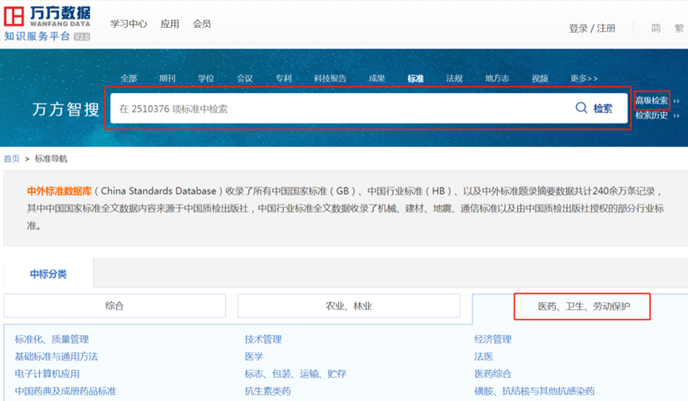Select the 中标分类 tab

coord(49,274)
